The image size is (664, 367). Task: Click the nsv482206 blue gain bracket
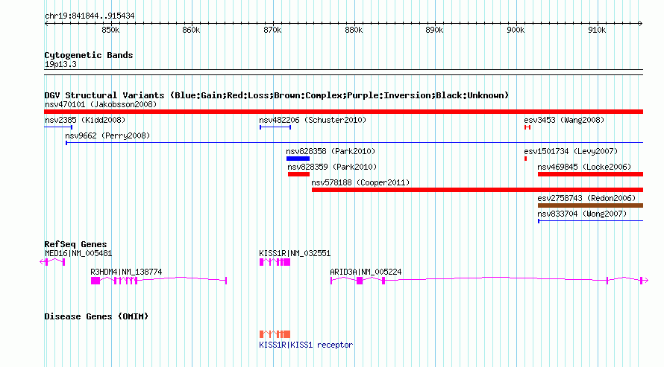click(275, 127)
